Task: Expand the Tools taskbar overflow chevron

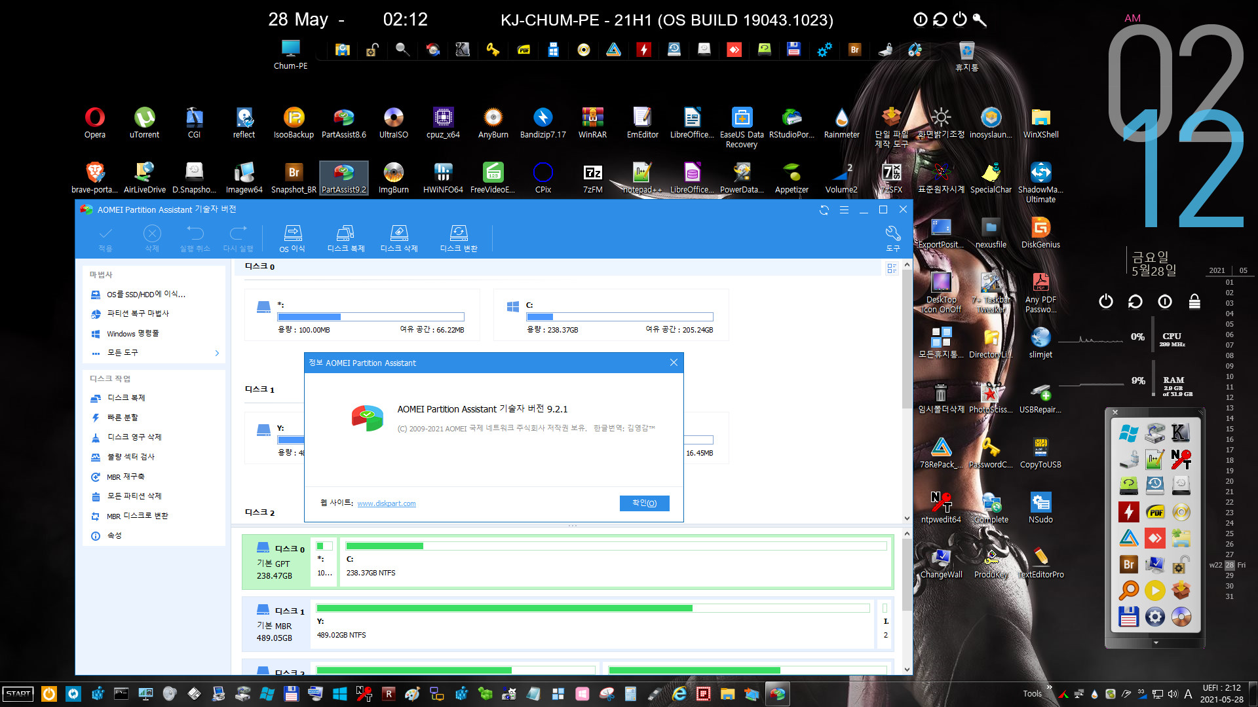Action: coord(1049,687)
